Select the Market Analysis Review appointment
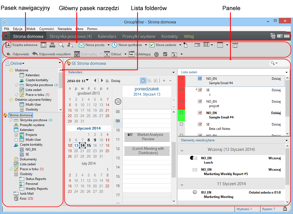This screenshot has height=214, width=293. point(147,137)
